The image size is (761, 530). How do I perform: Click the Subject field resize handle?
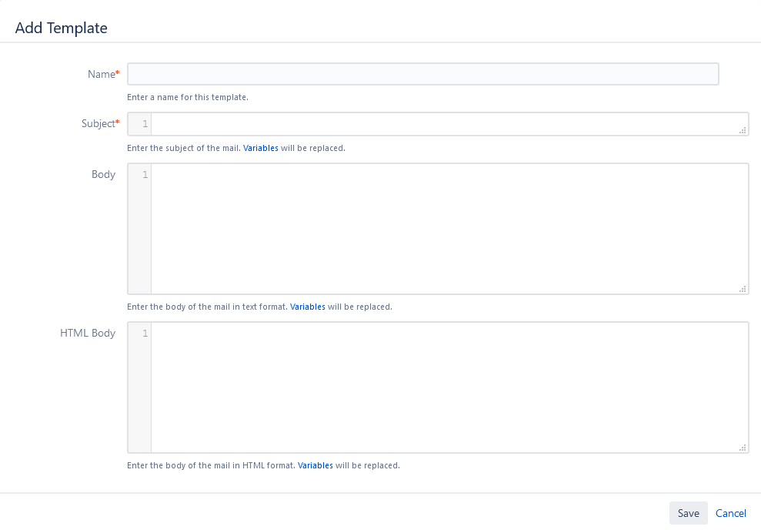(x=743, y=131)
